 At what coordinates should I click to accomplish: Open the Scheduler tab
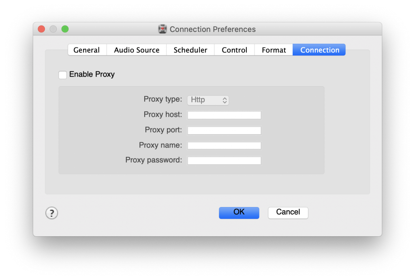[x=190, y=50]
